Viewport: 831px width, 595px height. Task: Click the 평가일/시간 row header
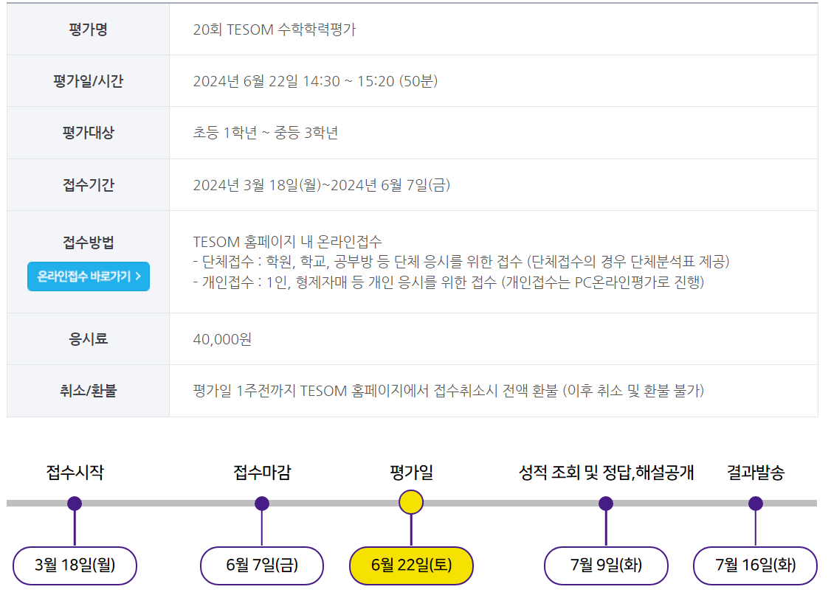(x=87, y=80)
